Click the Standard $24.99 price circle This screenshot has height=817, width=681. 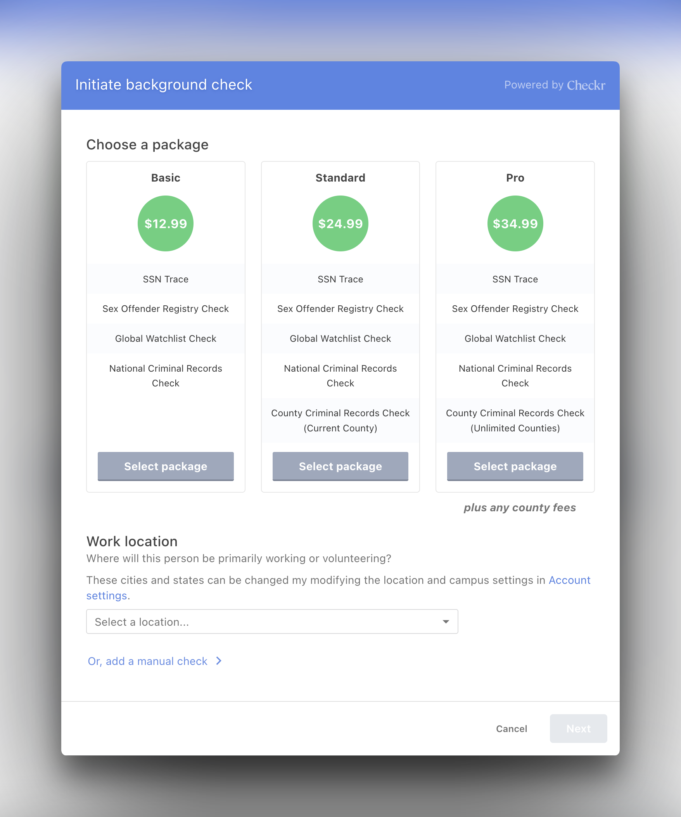340,223
